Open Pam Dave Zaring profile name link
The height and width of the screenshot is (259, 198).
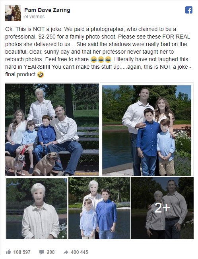(47, 10)
